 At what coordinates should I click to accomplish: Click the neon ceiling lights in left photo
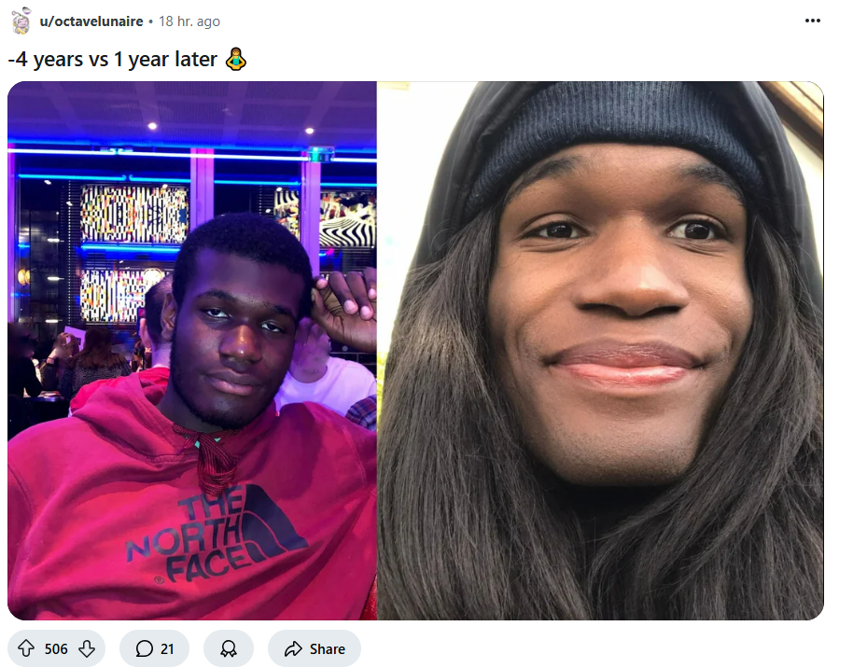tap(190, 155)
